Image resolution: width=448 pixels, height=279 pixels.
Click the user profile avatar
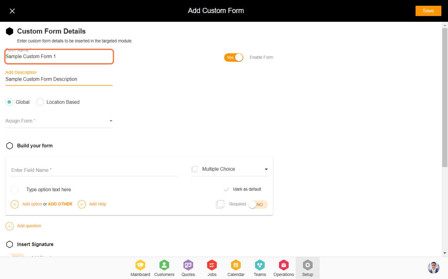(x=433, y=268)
